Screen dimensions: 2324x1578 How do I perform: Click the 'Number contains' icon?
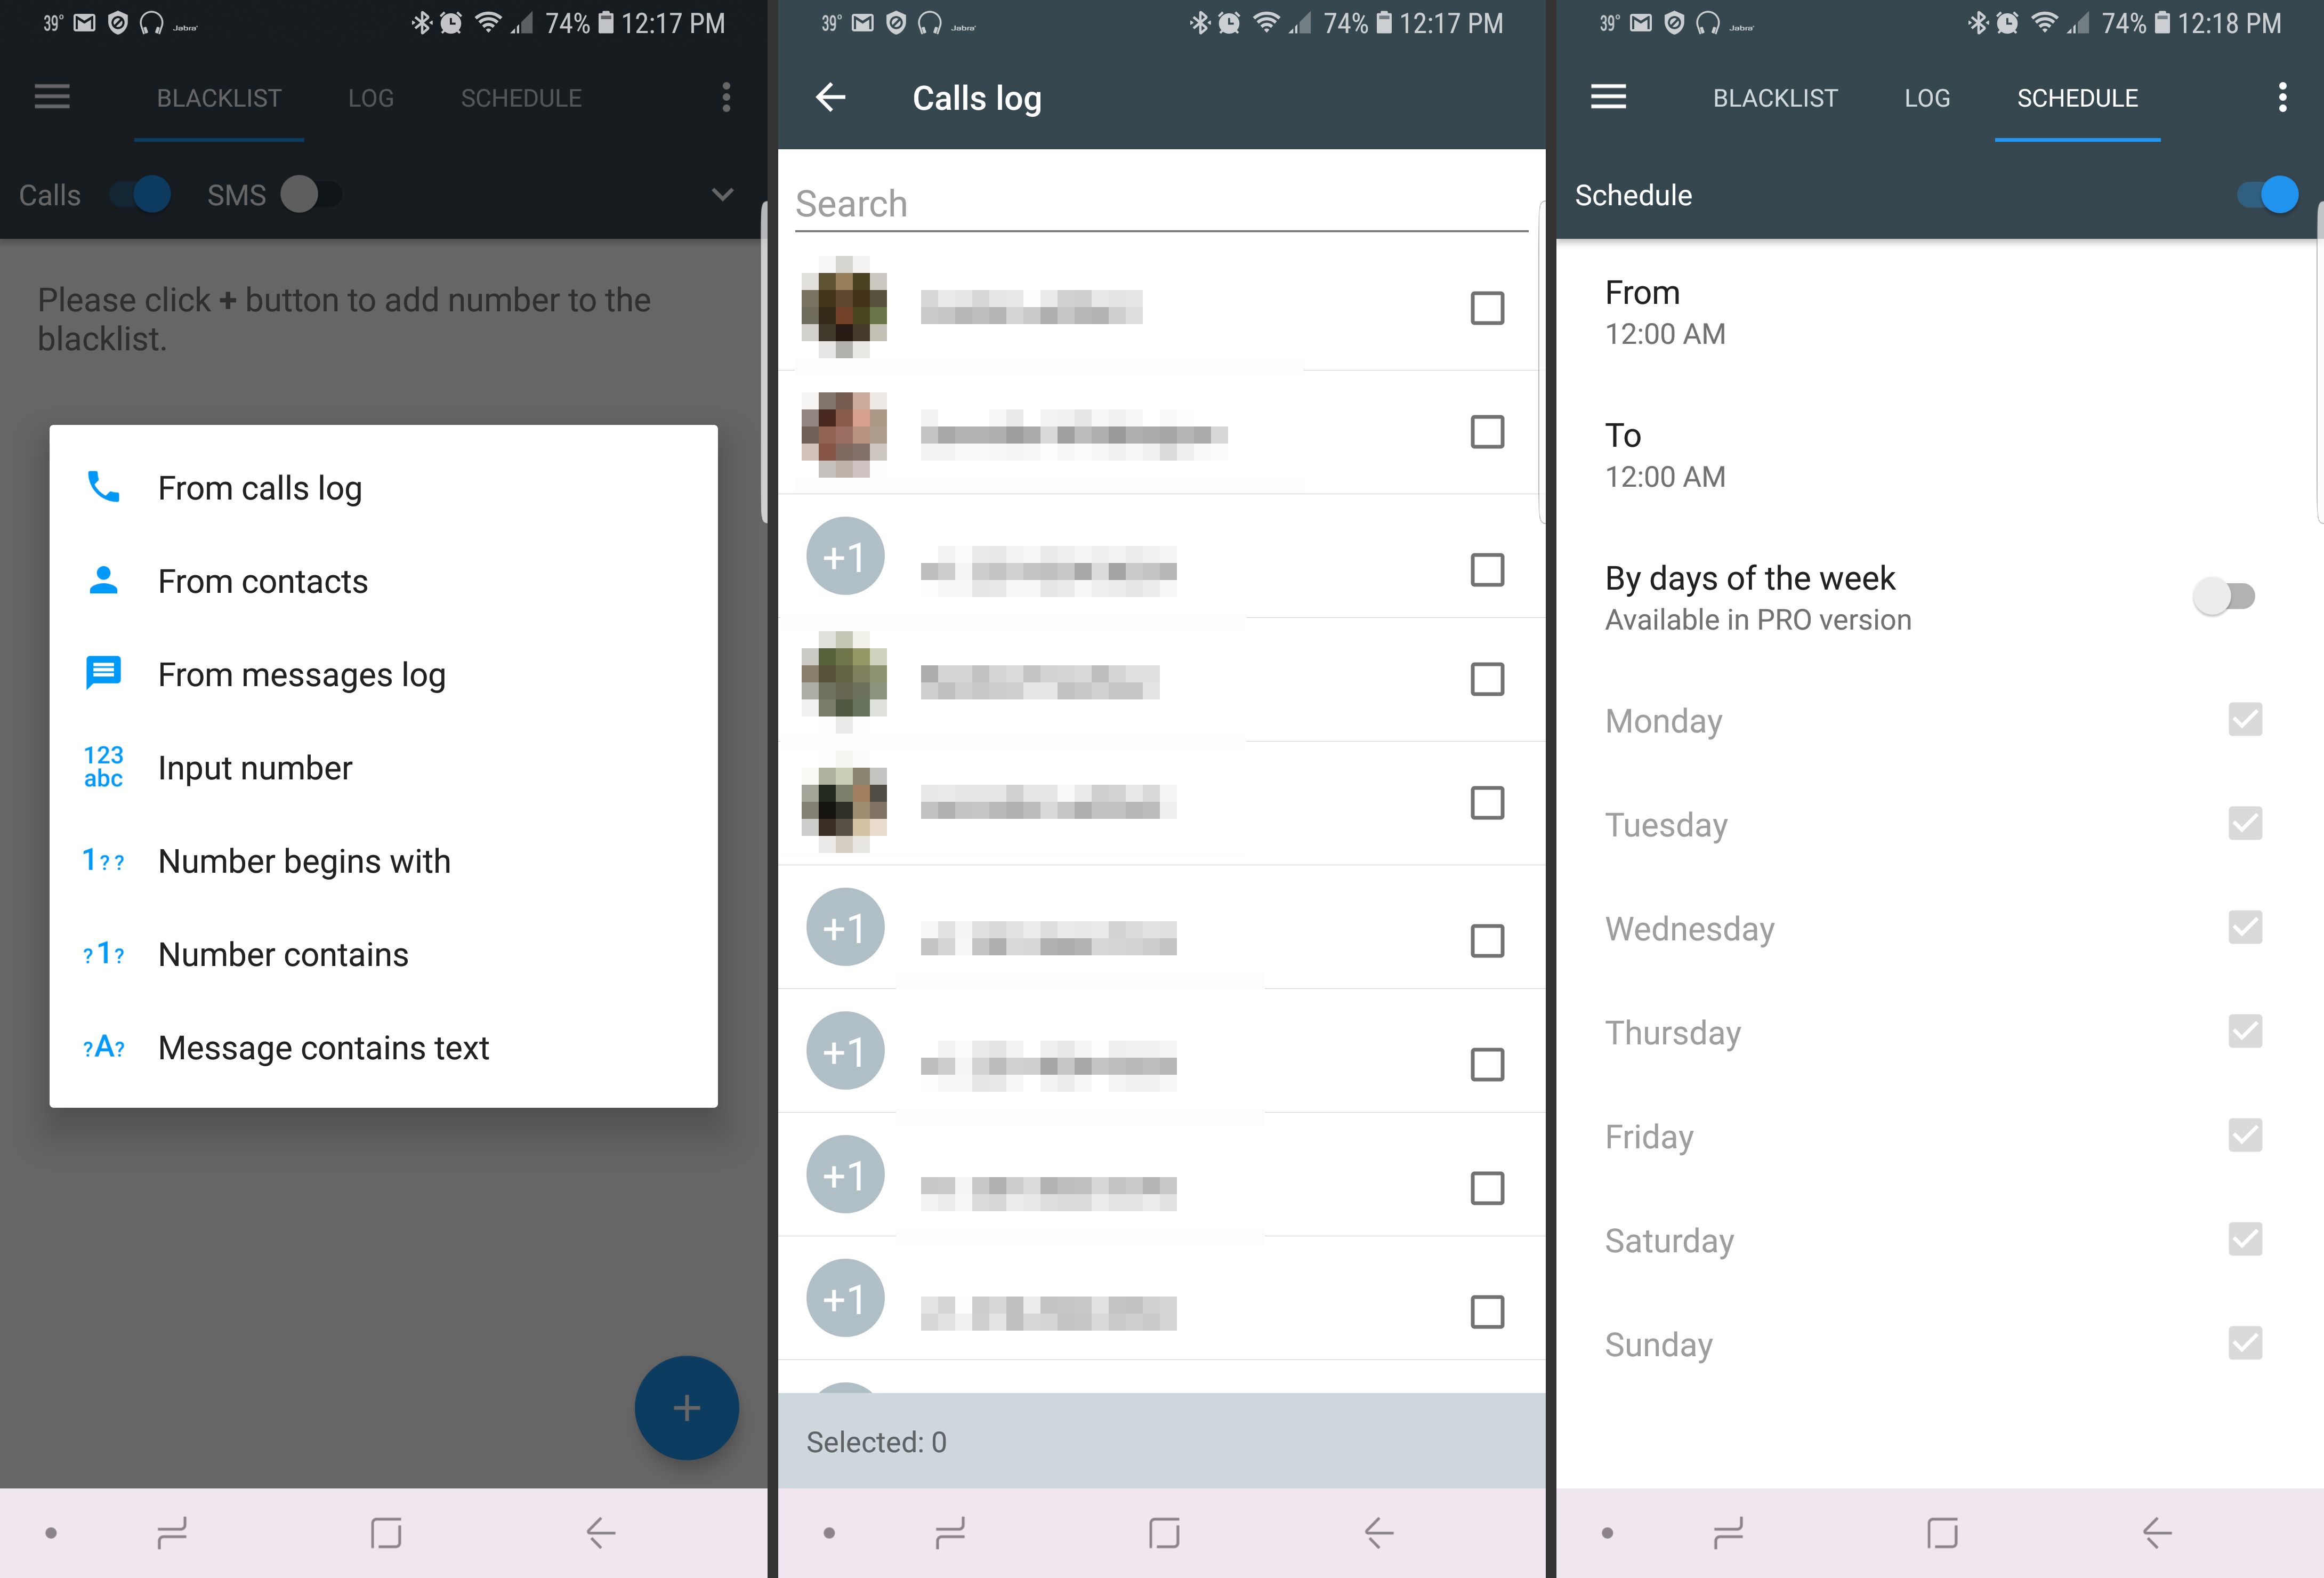pos(100,955)
